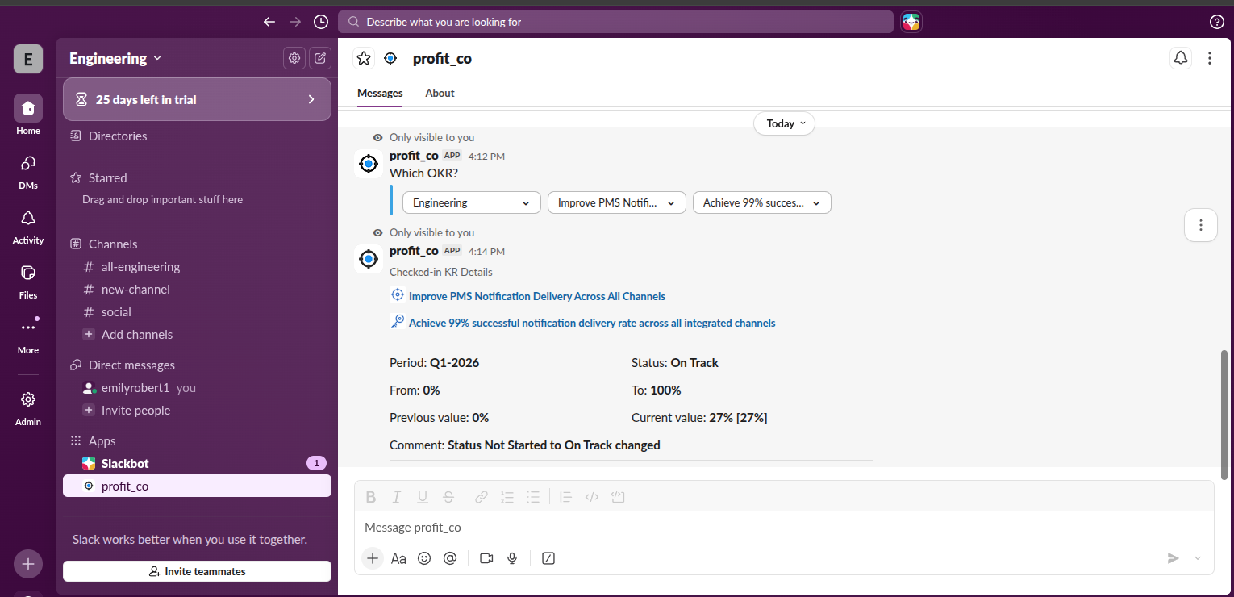Open DMs in the left rail
This screenshot has width=1234, height=597.
pyautogui.click(x=28, y=172)
